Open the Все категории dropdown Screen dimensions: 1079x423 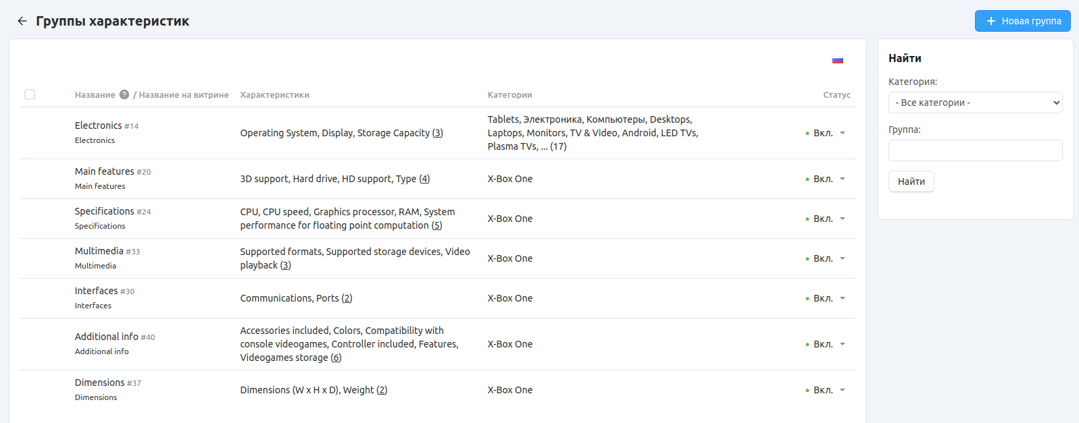click(x=975, y=103)
